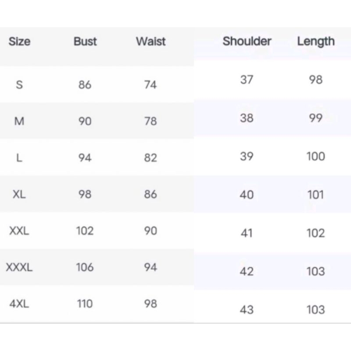Image resolution: width=351 pixels, height=351 pixels.
Task: Select the Bust column header
Action: click(85, 42)
